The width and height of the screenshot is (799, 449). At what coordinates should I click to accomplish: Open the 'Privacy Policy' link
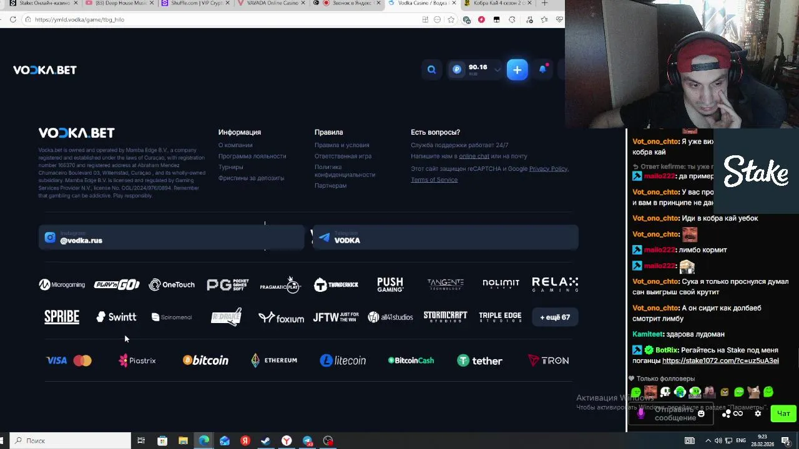pyautogui.click(x=548, y=168)
